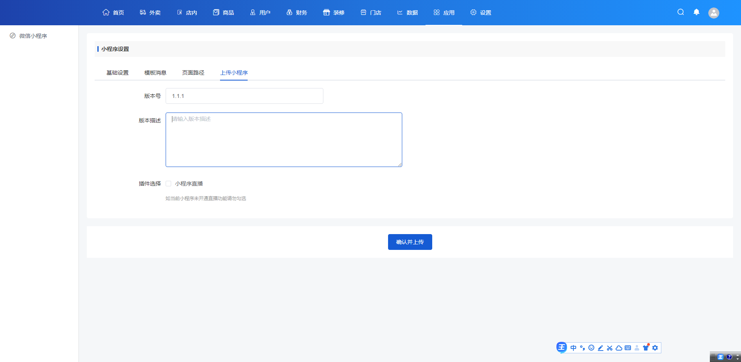The width and height of the screenshot is (741, 362).
Task: Toggle the IME Chinese/English 中 mode
Action: [573, 348]
